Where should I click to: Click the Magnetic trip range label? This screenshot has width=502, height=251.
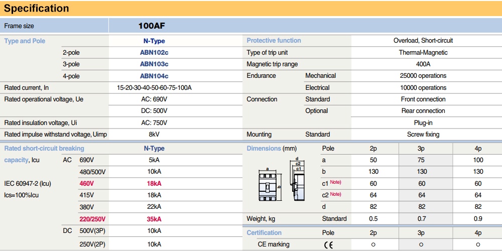272,64
